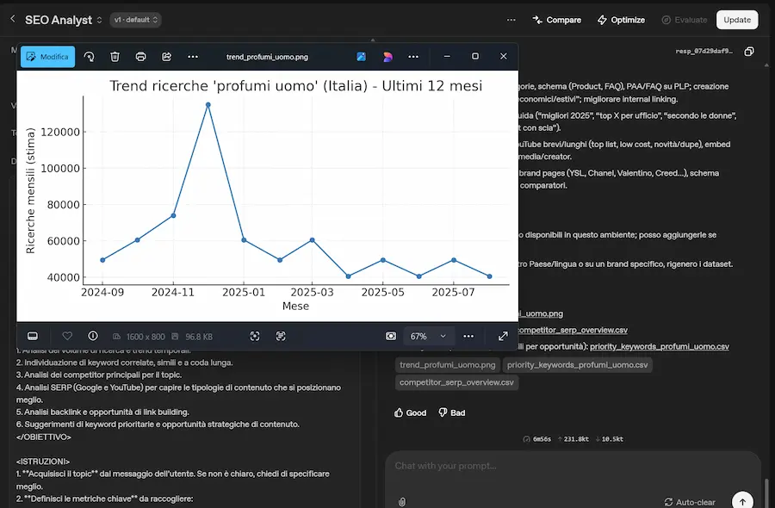Toggle the Auto-clear option

691,502
